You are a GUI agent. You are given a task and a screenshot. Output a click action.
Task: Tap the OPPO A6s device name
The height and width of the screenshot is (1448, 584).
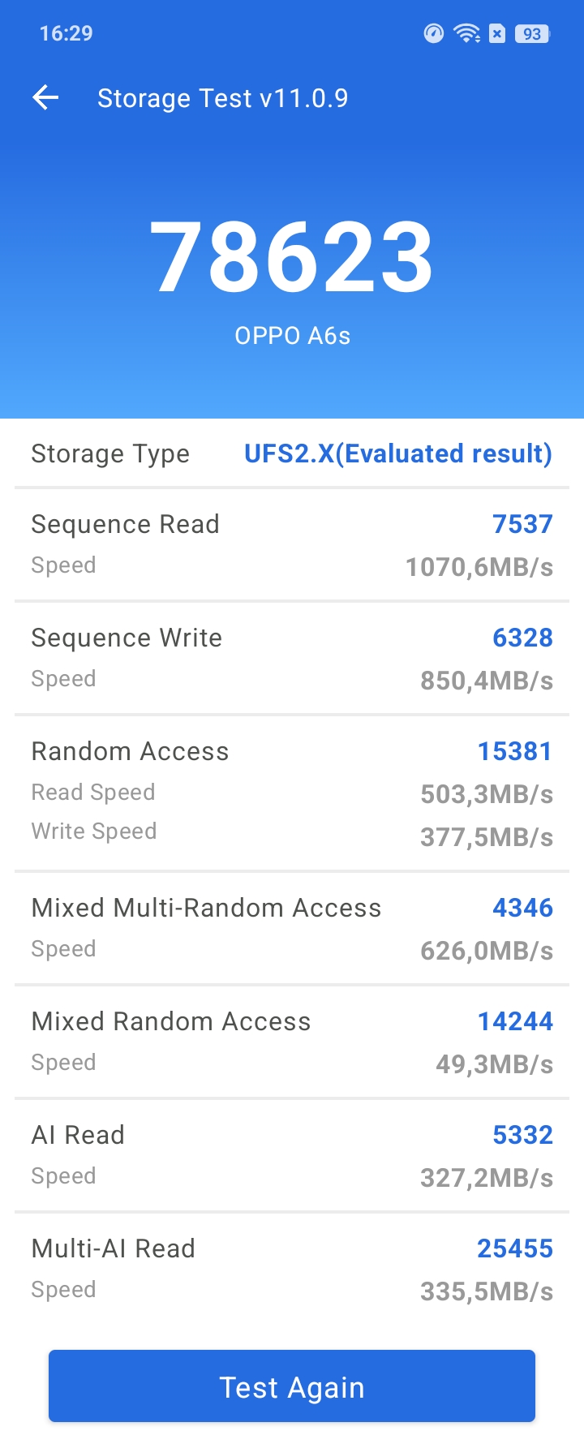[x=292, y=336]
